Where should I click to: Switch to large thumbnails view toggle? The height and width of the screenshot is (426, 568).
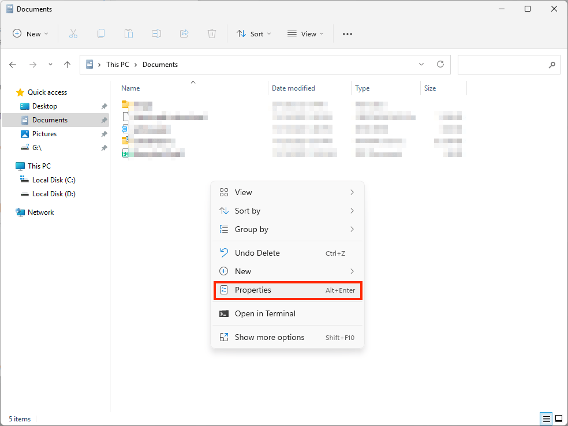point(558,418)
